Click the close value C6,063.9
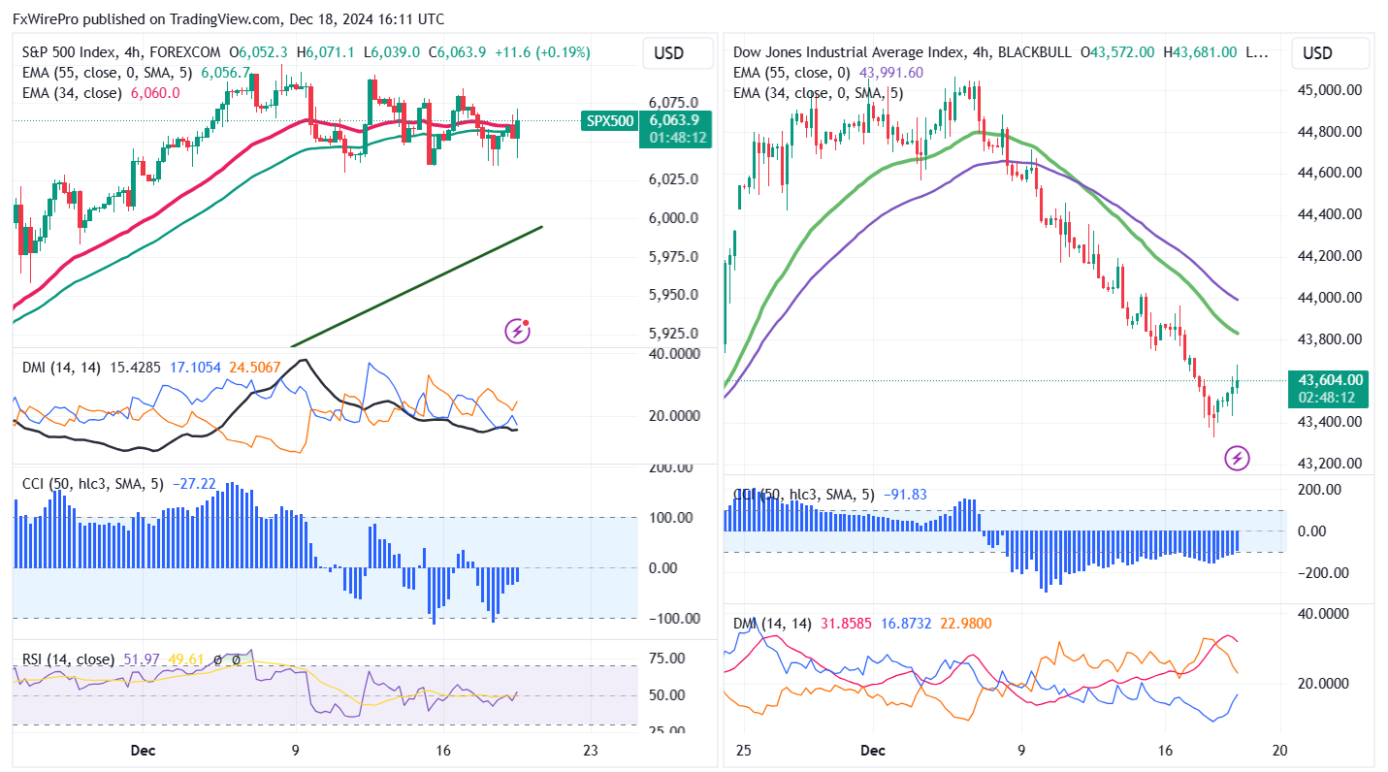 coord(459,52)
